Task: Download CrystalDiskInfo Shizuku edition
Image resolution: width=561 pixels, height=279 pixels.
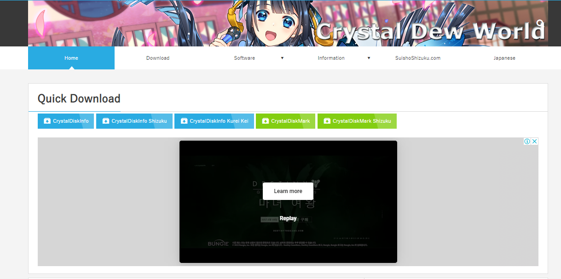Action: click(134, 121)
